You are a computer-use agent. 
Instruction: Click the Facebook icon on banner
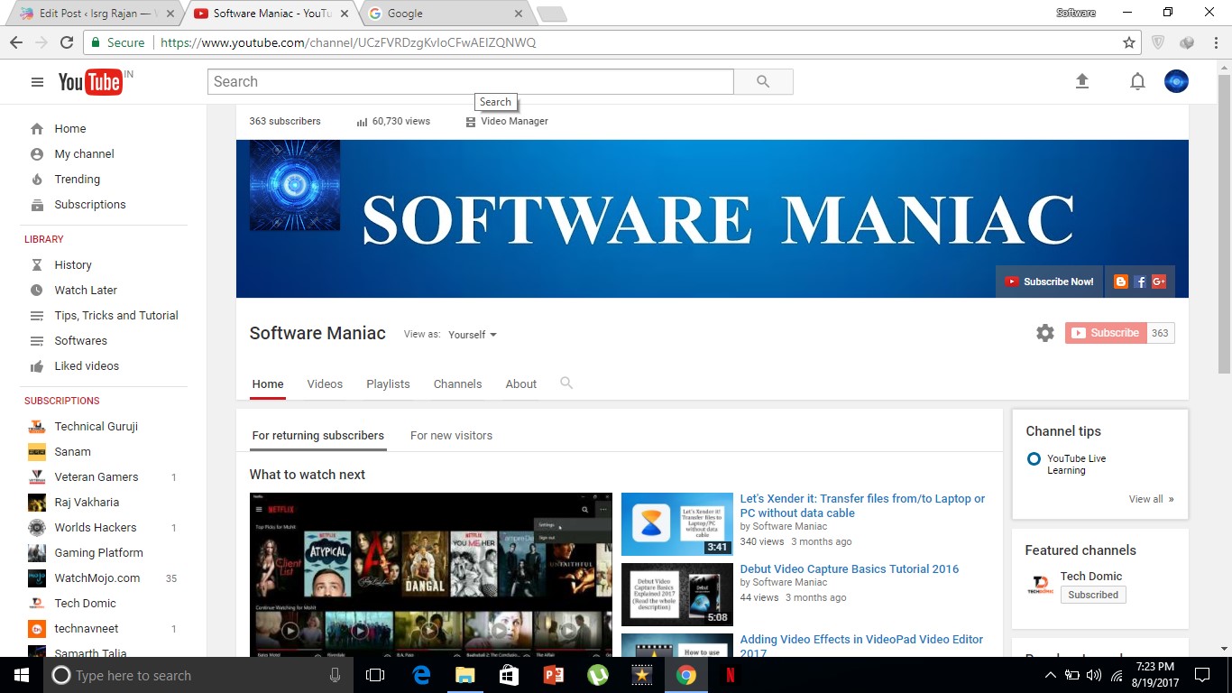[1140, 282]
